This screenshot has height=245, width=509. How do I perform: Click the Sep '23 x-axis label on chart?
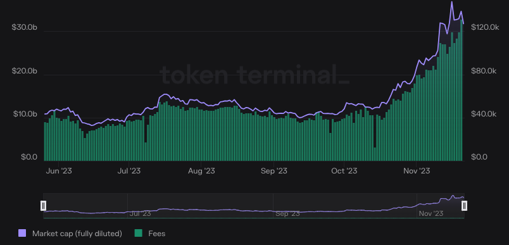(x=274, y=171)
